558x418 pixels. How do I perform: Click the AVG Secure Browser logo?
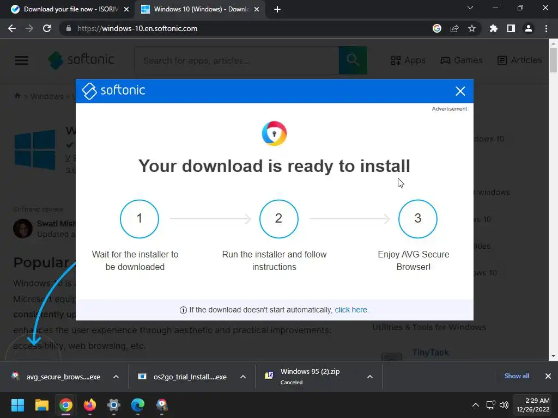point(274,133)
